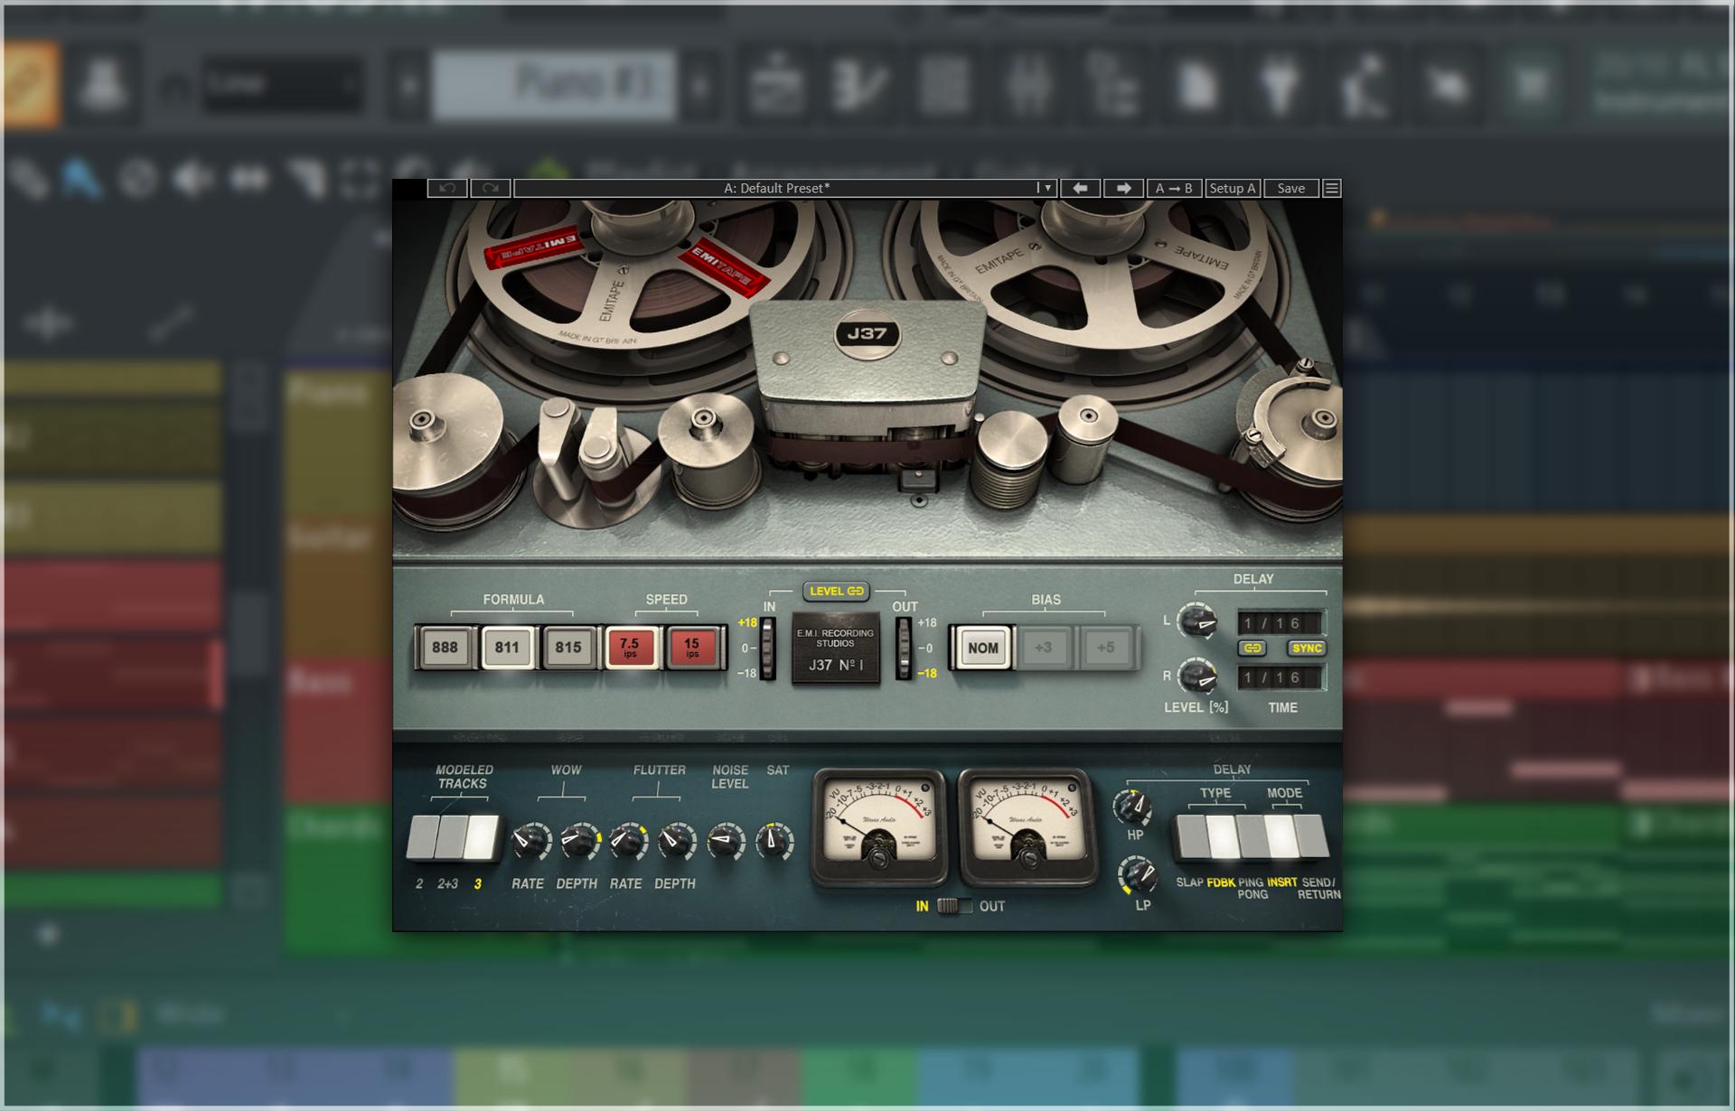This screenshot has height=1111, width=1735.
Task: Select INSRT delay mode button
Action: [x=1280, y=838]
